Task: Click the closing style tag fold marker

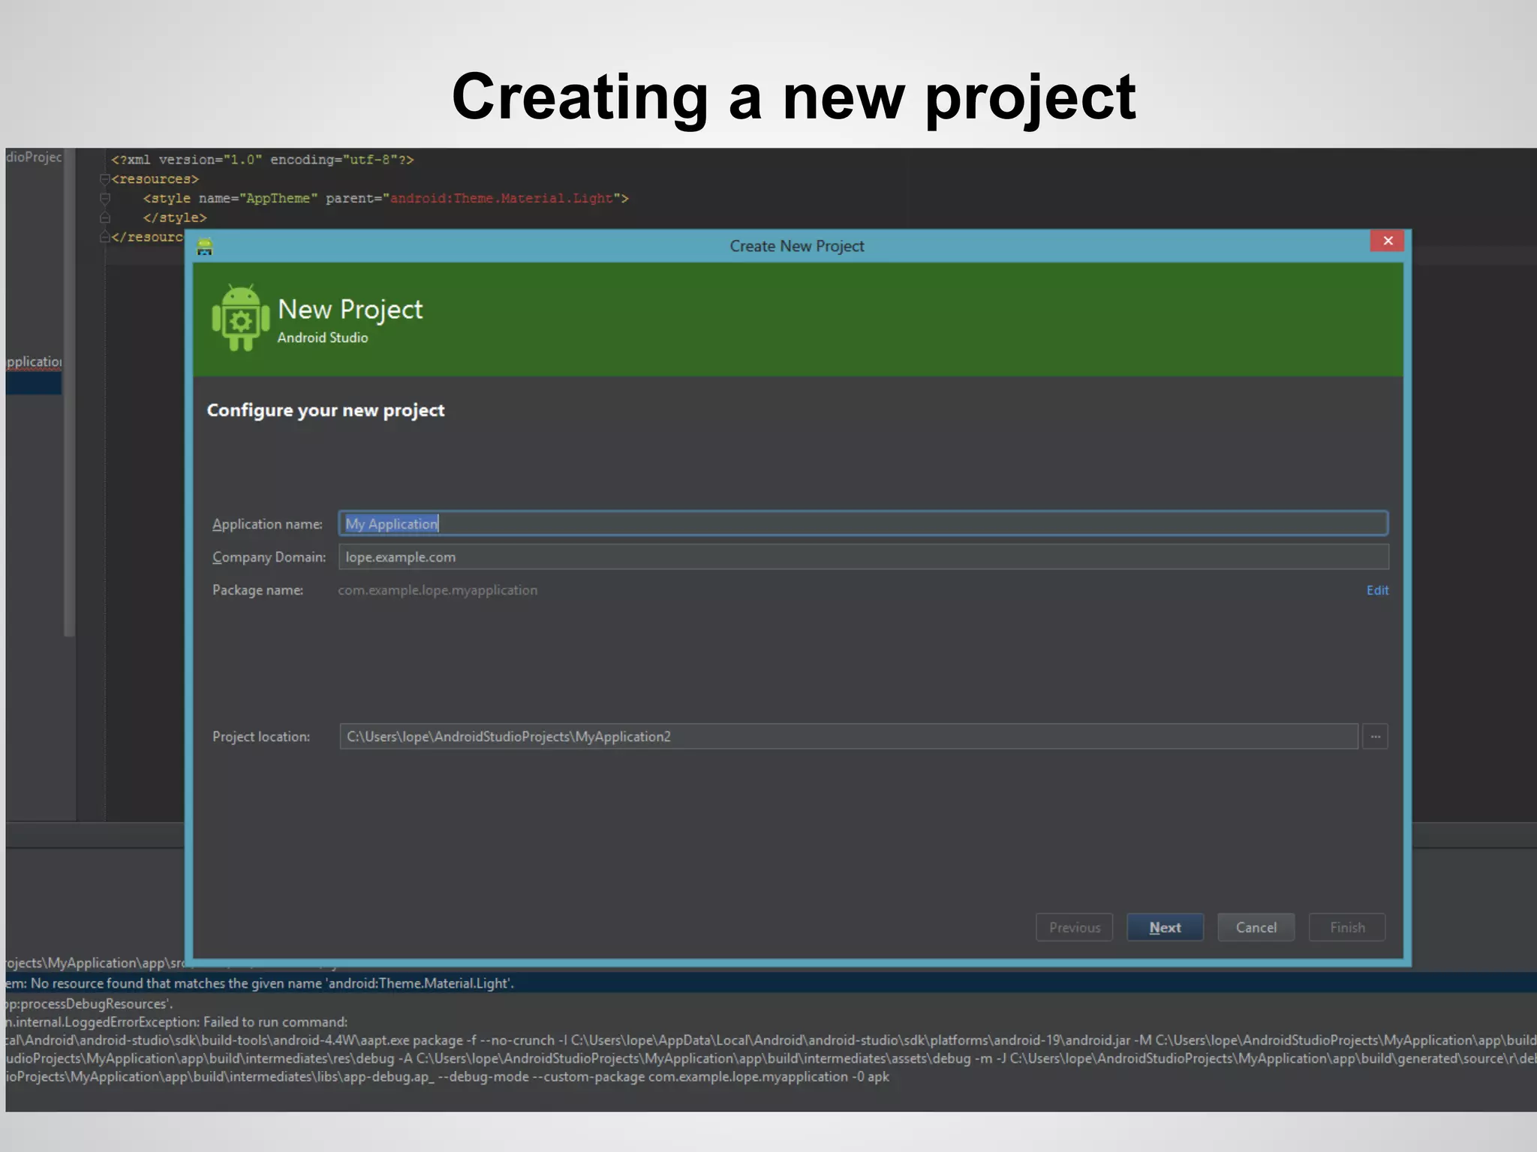Action: [x=105, y=217]
